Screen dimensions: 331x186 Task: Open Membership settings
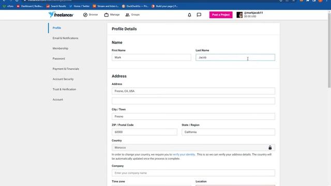(61, 48)
